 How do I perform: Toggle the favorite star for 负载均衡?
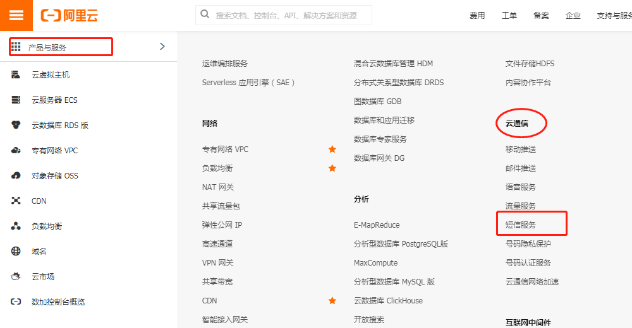click(332, 168)
